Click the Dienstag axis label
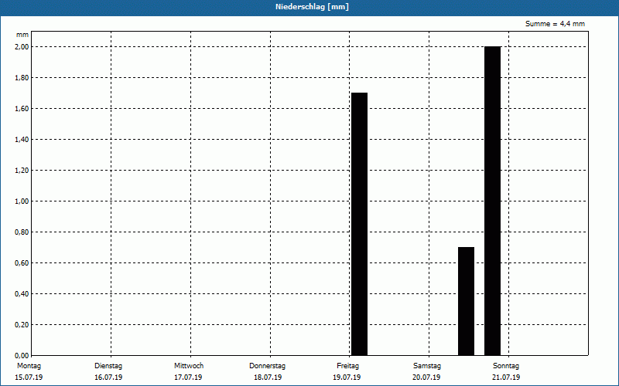Viewport: 619px width, 386px height. point(108,366)
